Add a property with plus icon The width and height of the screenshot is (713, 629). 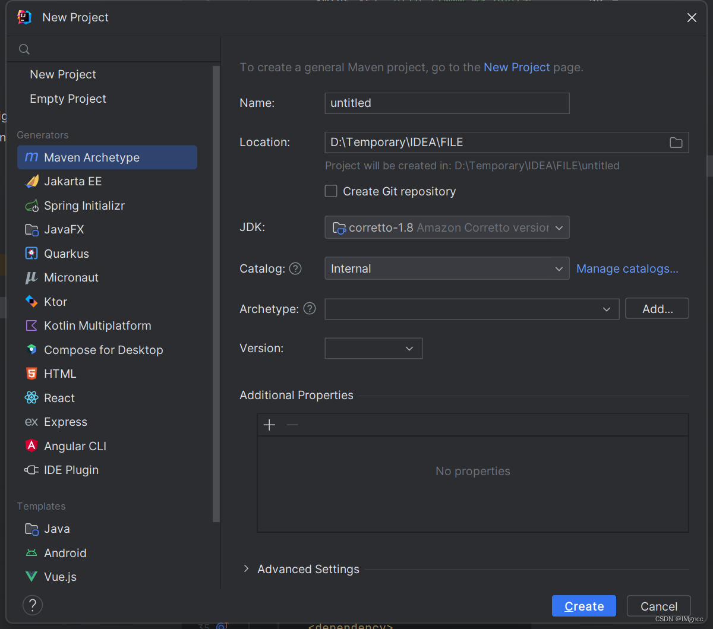tap(269, 425)
